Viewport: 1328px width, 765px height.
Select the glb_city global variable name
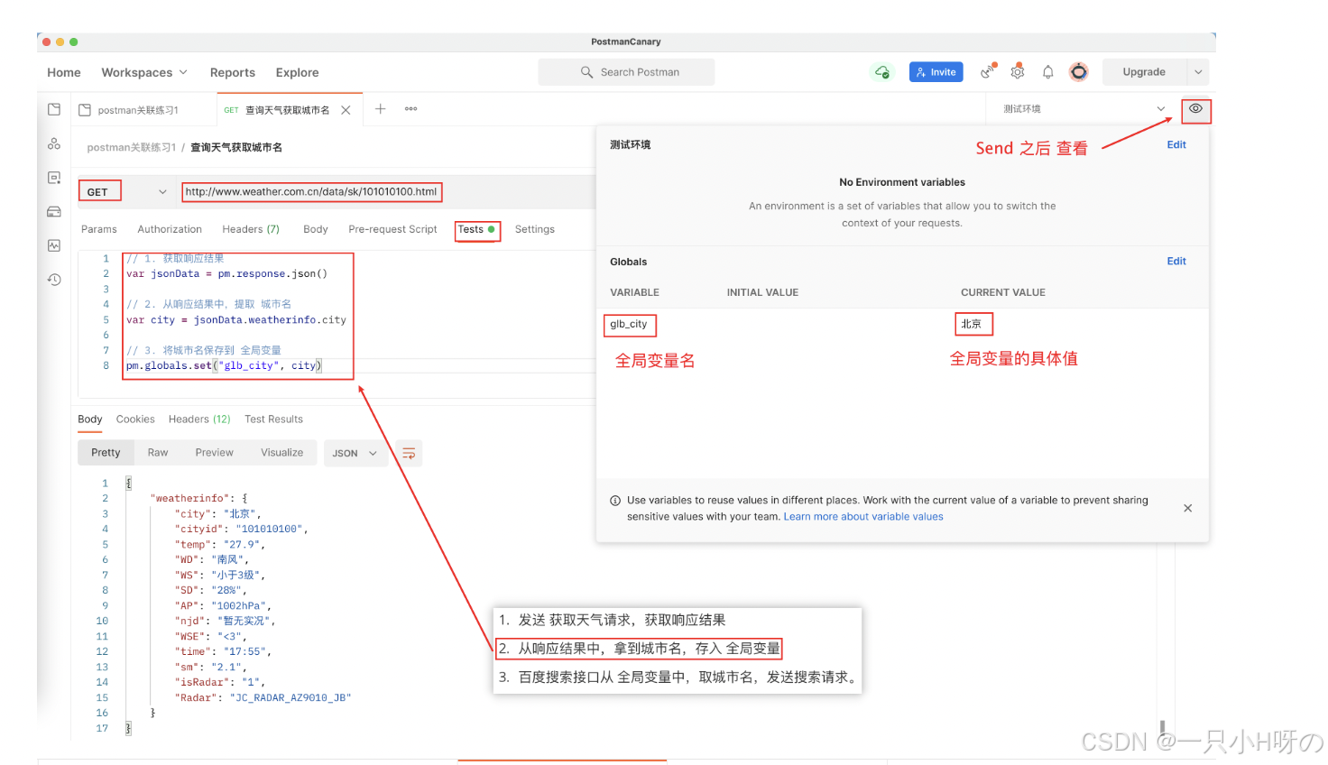tap(629, 324)
